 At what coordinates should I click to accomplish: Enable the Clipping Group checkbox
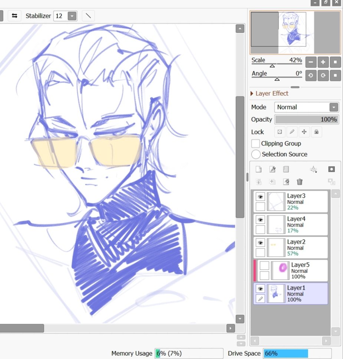point(255,144)
